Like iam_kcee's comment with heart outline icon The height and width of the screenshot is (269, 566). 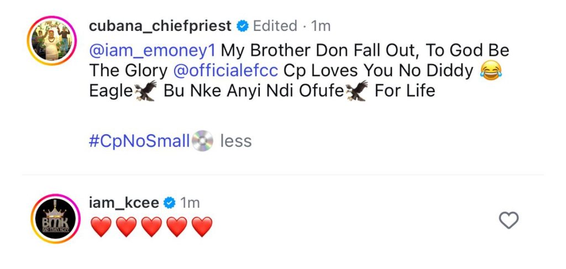tap(509, 221)
